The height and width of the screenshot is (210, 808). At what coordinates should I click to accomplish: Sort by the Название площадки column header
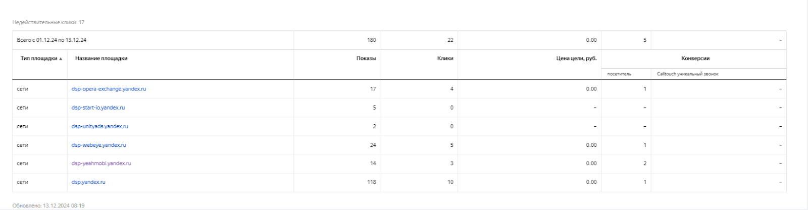[x=101, y=59]
